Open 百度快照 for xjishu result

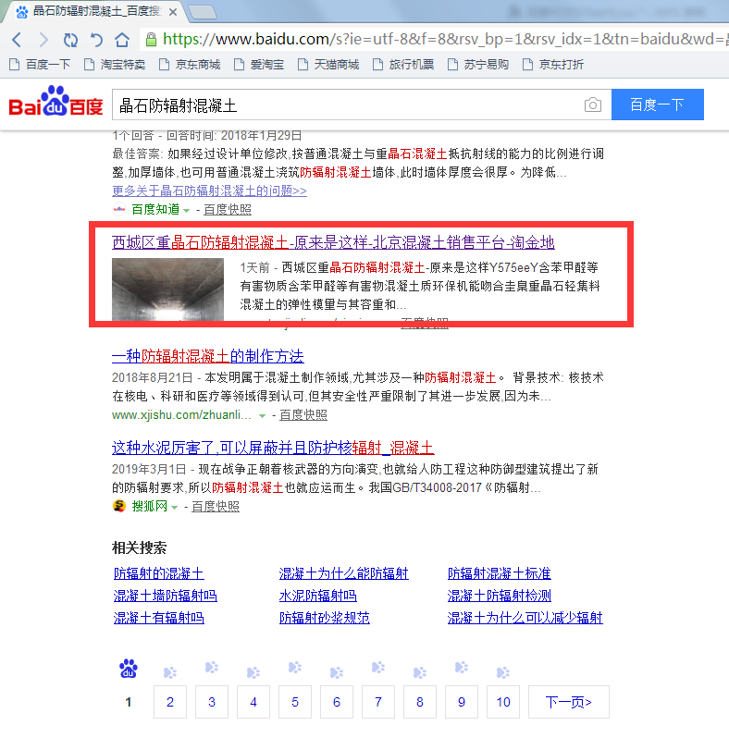303,415
